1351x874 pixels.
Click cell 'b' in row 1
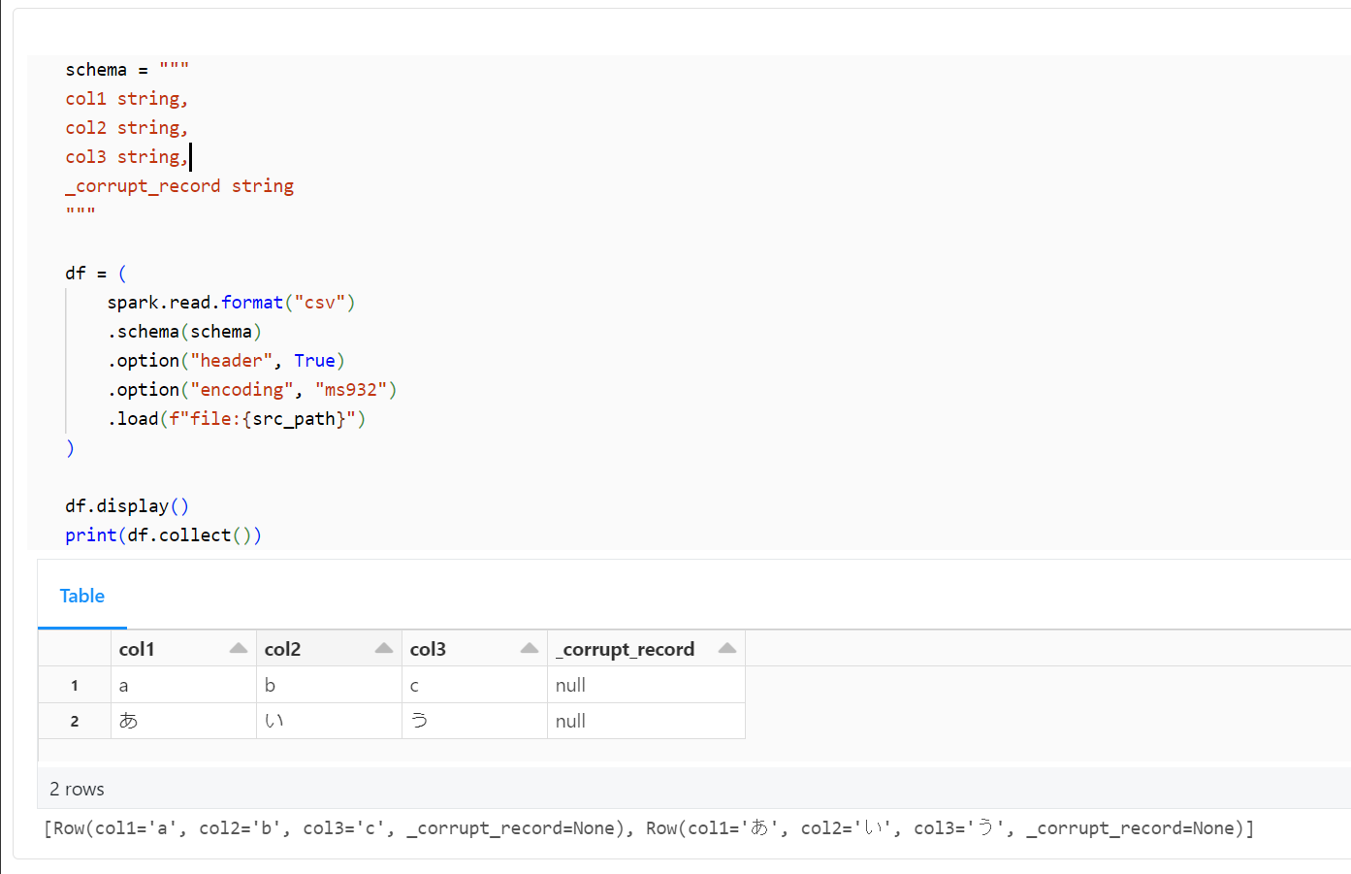[329, 685]
